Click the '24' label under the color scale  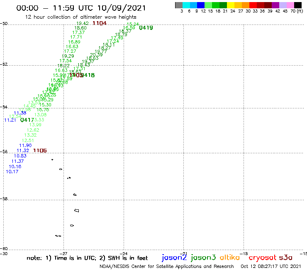[x=233, y=11]
